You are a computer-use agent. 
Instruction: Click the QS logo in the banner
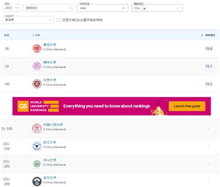point(23,106)
